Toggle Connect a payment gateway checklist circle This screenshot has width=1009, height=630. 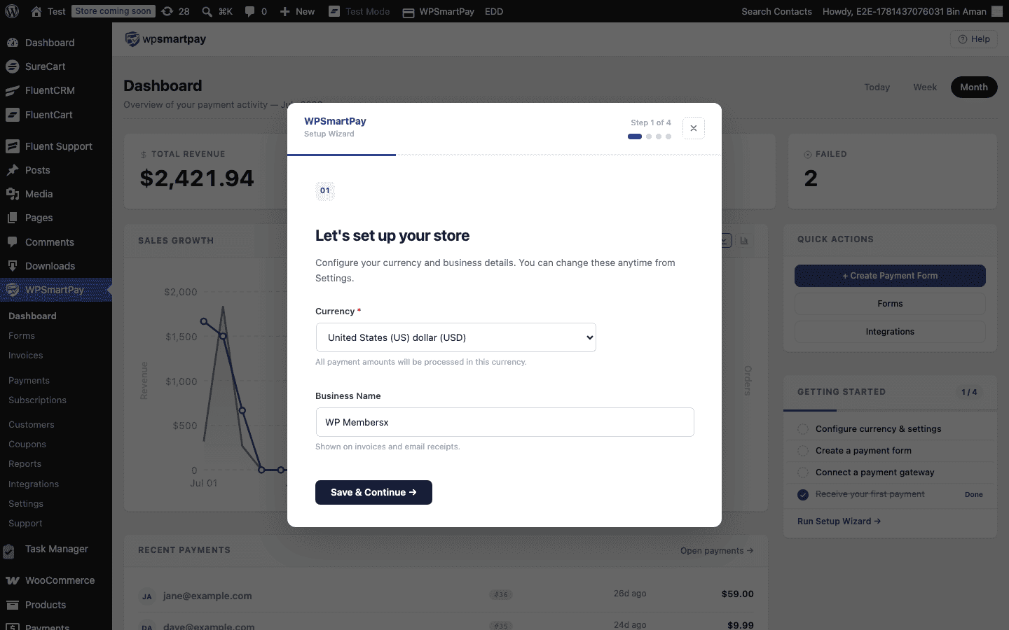click(x=803, y=472)
